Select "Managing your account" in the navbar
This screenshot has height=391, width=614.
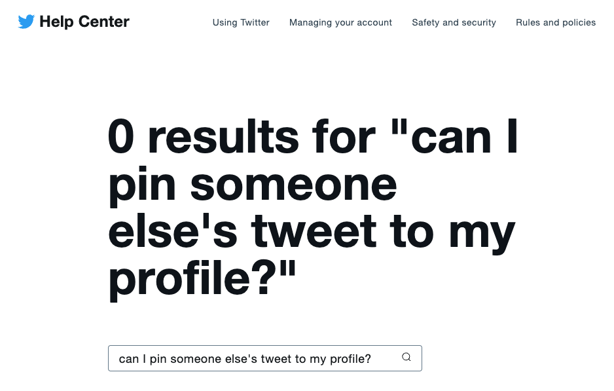point(340,22)
